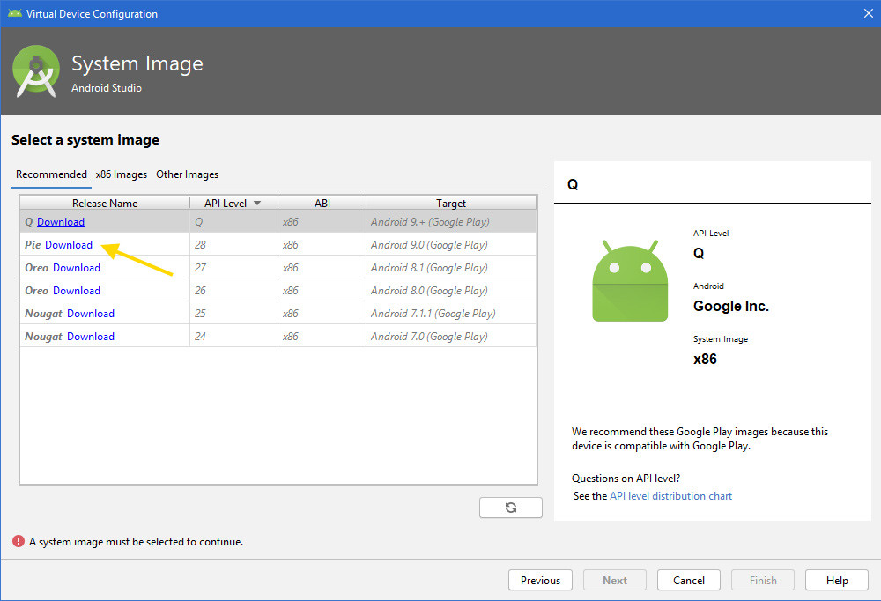
Task: Click the refresh icon below the image table
Action: click(511, 507)
